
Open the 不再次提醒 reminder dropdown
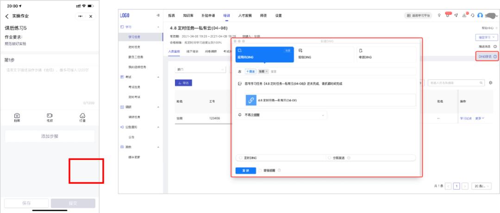coord(281,115)
